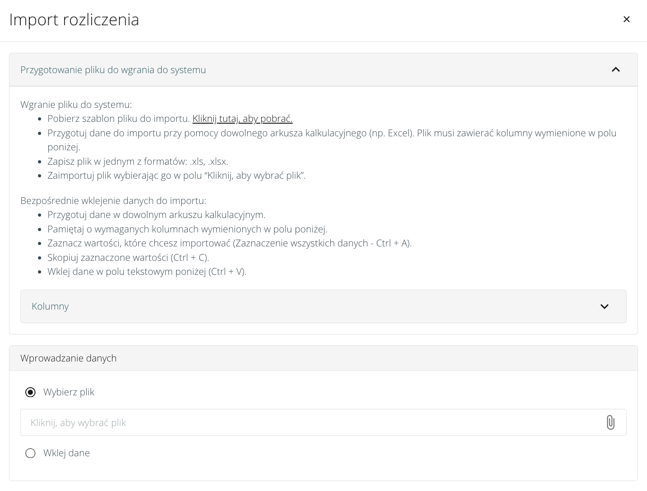Click the 'Wklej dane w polu tekstowym' instruction
The width and height of the screenshot is (647, 491).
147,272
